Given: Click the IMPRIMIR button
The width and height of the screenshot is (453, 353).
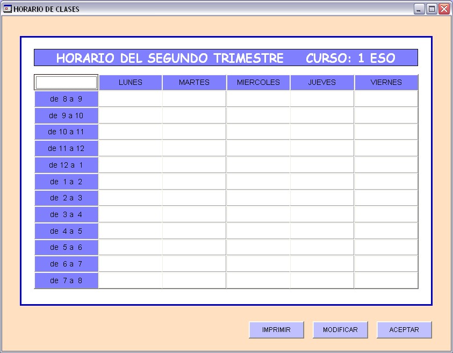Looking at the screenshot, I should (276, 329).
